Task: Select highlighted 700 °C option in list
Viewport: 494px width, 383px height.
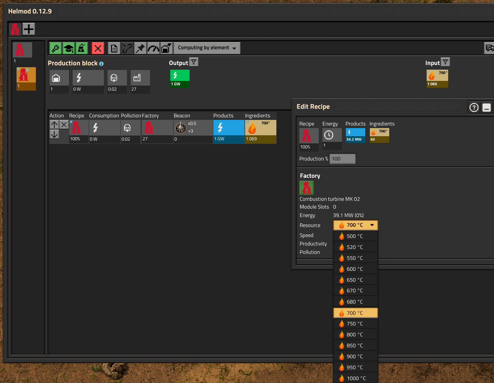Action: pos(356,313)
